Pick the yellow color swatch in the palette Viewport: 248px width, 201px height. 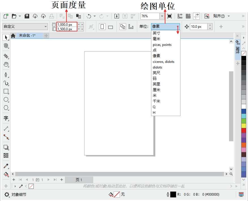(x=244, y=126)
